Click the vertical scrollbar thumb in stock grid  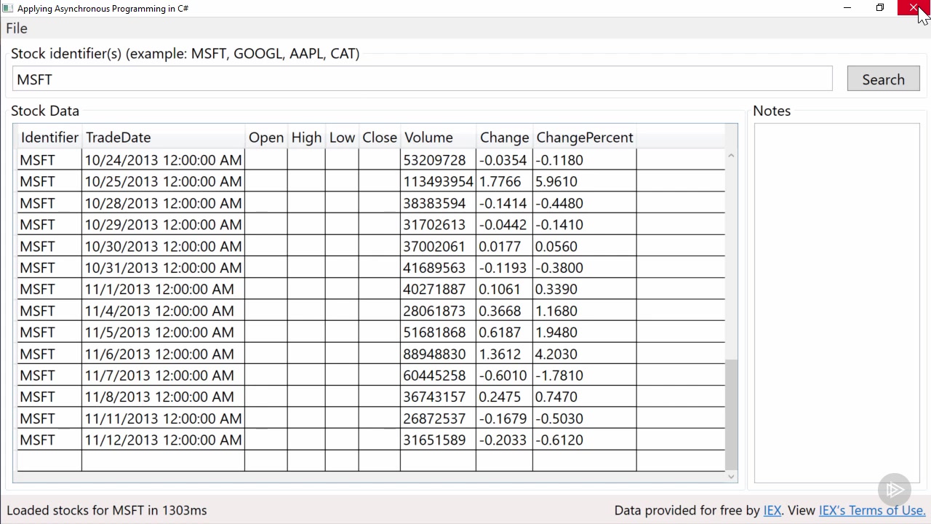pyautogui.click(x=731, y=415)
